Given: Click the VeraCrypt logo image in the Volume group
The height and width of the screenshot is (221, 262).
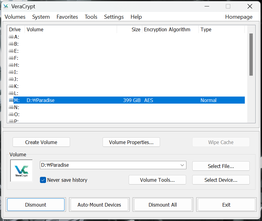Looking at the screenshot, I should click(x=22, y=171).
